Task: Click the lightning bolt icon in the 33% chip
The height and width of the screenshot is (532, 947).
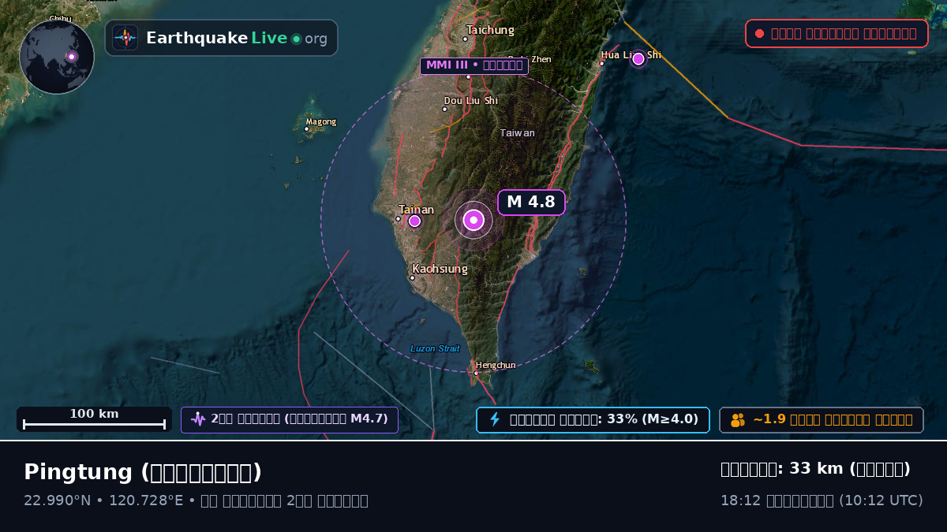Action: [495, 419]
